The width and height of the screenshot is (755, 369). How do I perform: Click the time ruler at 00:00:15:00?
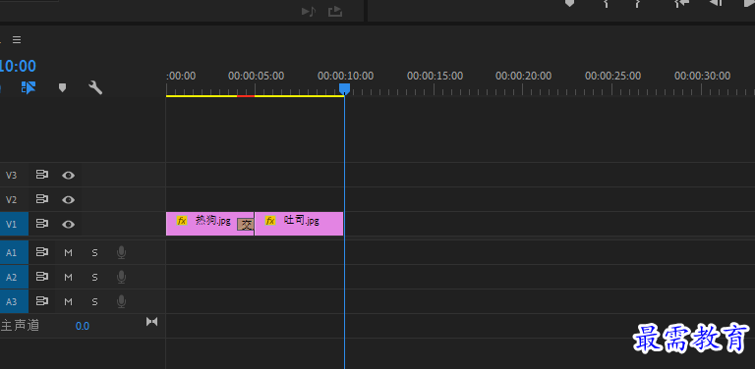click(435, 76)
